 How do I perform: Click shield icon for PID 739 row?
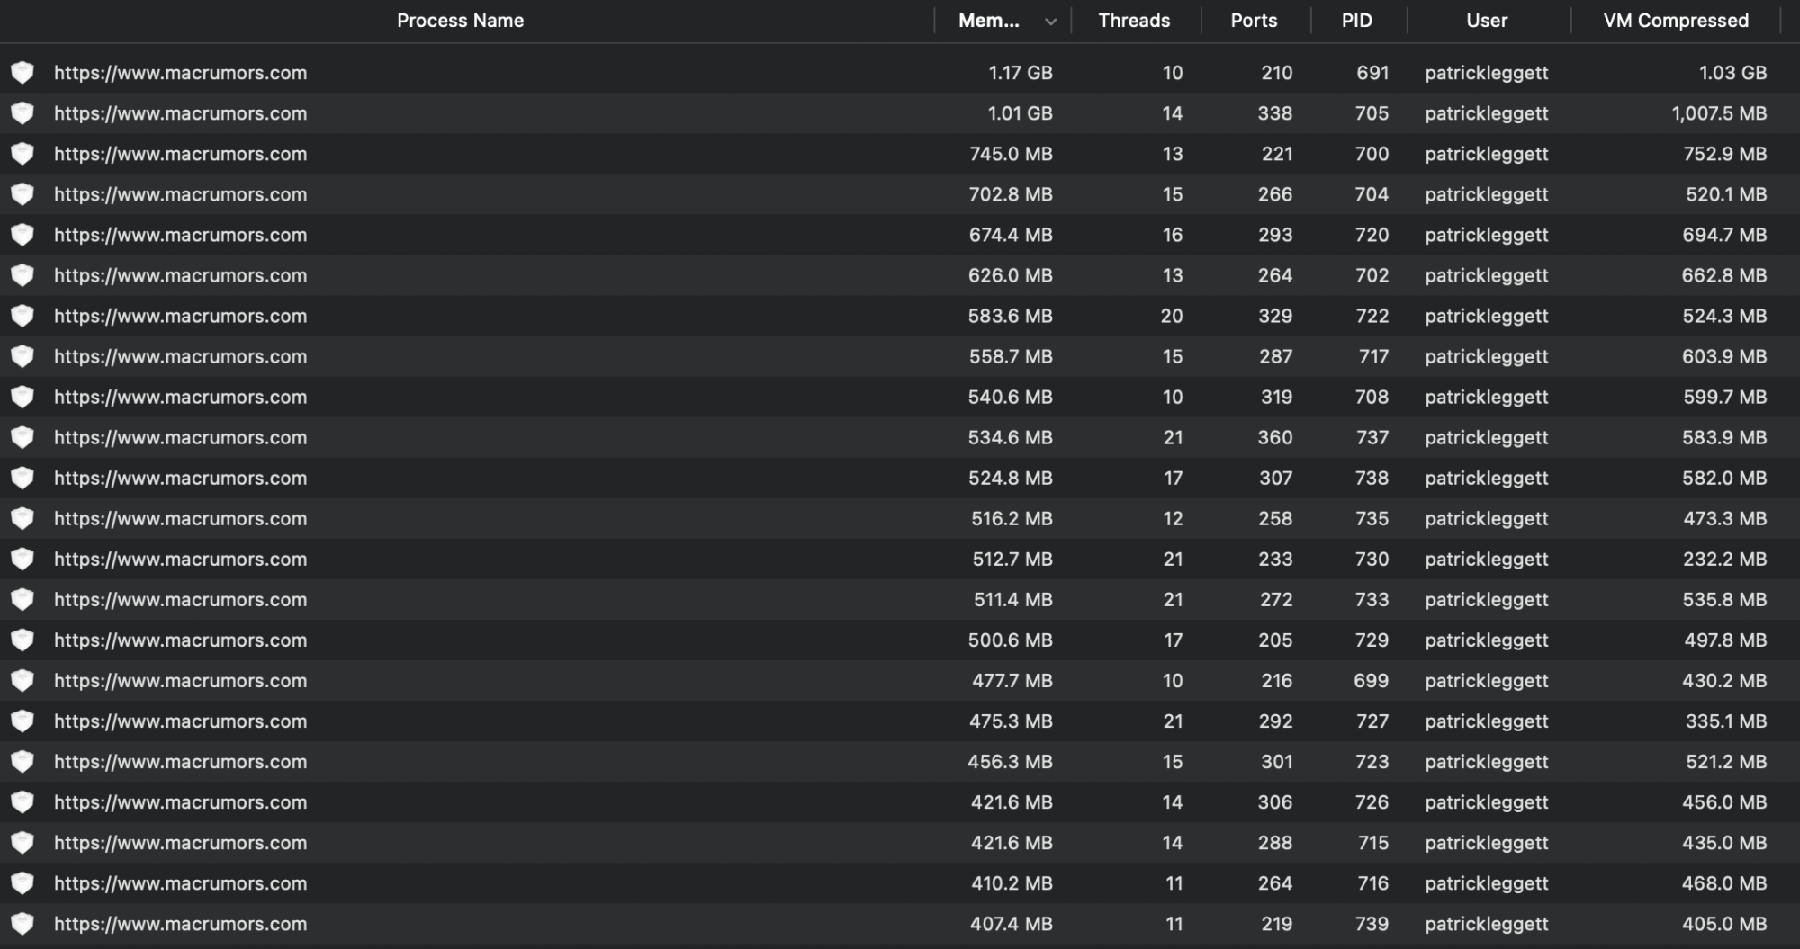(x=22, y=924)
